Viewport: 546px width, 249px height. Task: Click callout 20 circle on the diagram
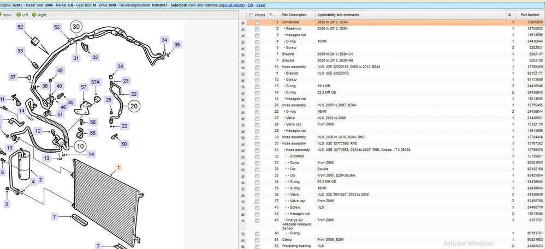(133, 107)
